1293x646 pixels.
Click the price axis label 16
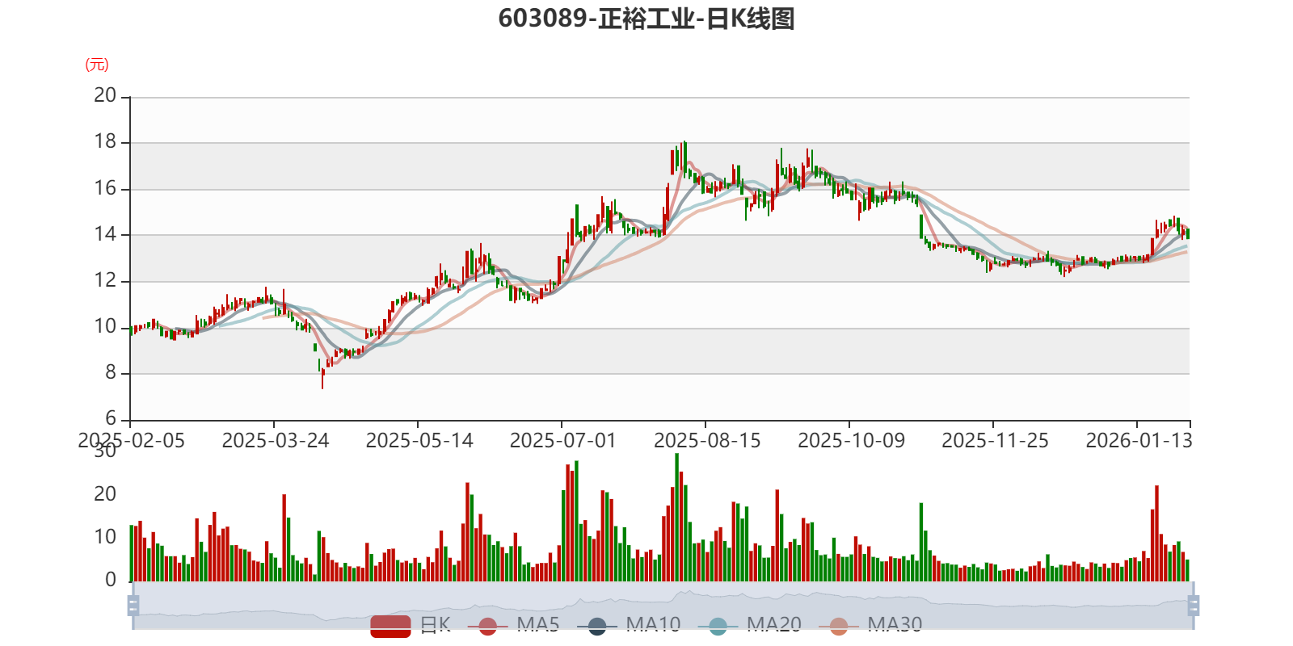[105, 189]
